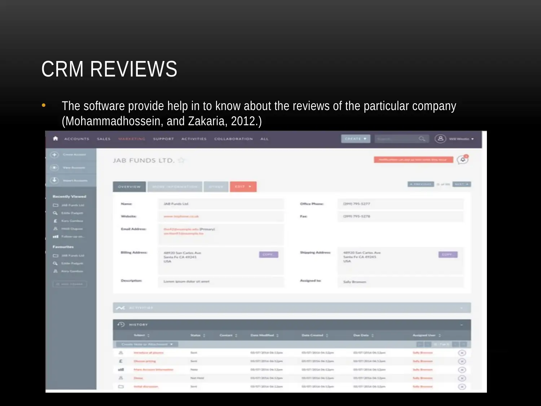The image size is (541, 406).
Task: Remove the second history row
Action: [x=462, y=361]
